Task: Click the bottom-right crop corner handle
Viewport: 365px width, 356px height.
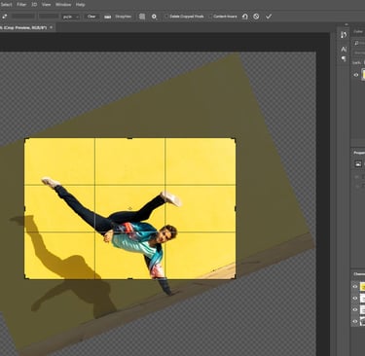Action: [x=234, y=277]
